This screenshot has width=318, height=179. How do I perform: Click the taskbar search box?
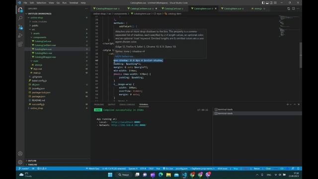click(x=124, y=175)
